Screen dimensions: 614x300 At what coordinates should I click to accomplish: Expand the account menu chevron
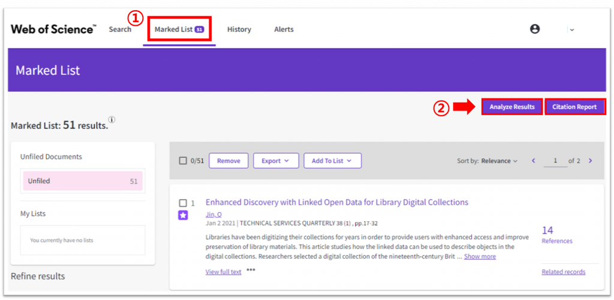pyautogui.click(x=571, y=29)
